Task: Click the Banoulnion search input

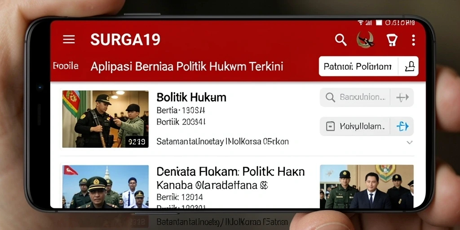Action: 367,97
